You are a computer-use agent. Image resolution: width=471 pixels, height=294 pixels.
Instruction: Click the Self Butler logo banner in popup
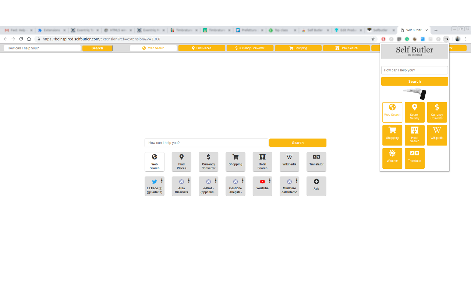pyautogui.click(x=415, y=51)
